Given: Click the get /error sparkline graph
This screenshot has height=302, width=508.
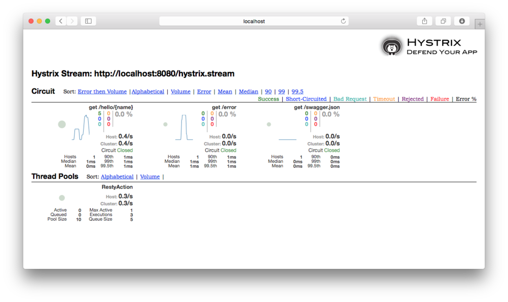Looking at the screenshot, I should pyautogui.click(x=184, y=127).
